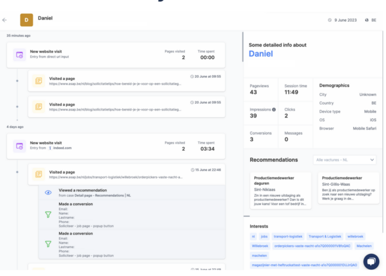386x276 pixels.
Task: Click the first conversion funnel icon
Action: pos(48,215)
